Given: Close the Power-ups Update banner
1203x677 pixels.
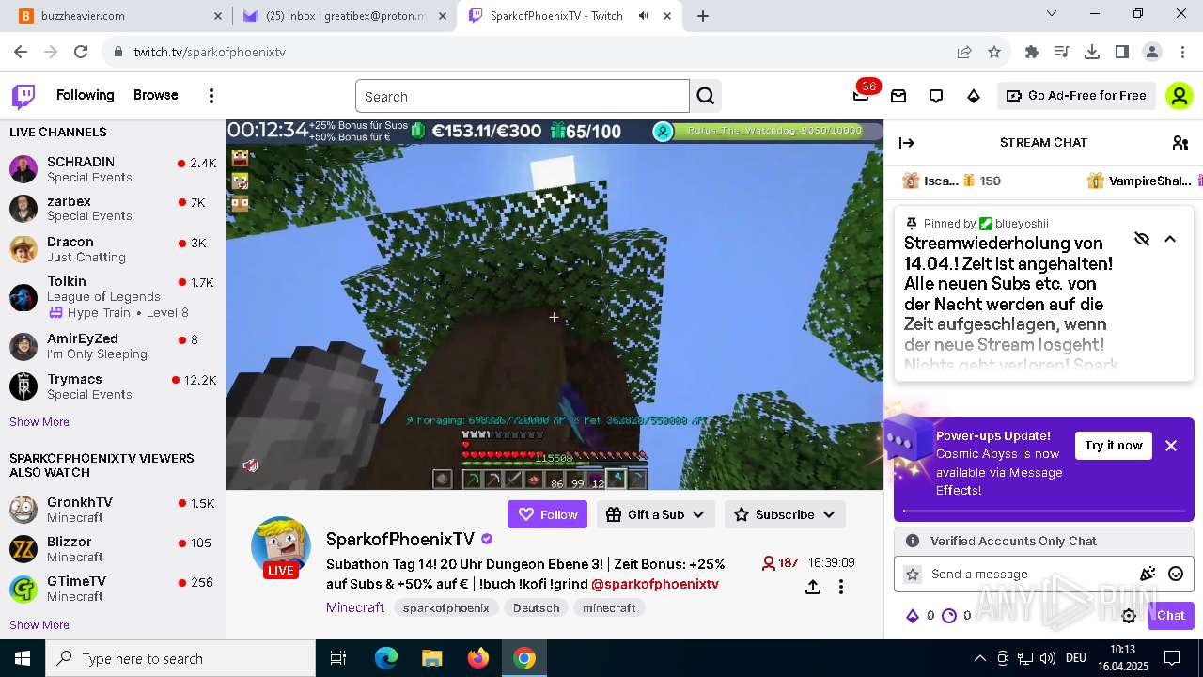Looking at the screenshot, I should tap(1171, 446).
